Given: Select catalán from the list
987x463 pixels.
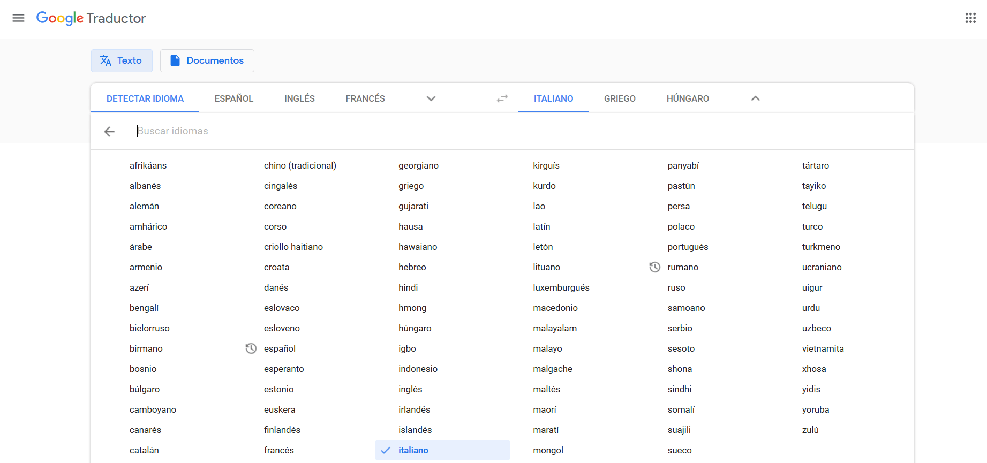Looking at the screenshot, I should tap(144, 450).
